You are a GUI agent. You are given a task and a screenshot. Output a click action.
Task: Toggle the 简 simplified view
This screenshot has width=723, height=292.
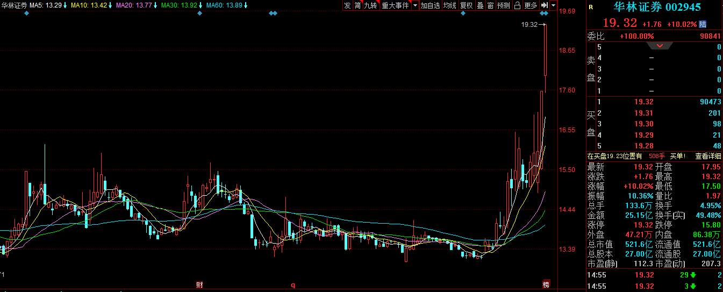pyautogui.click(x=358, y=5)
